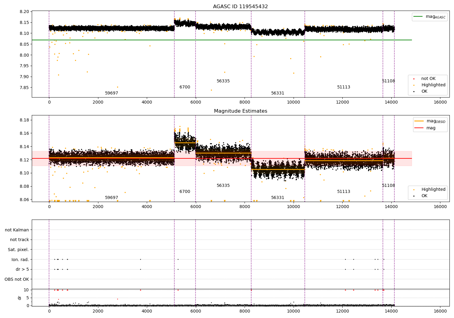The image size is (454, 318).
Task: Click the 'not Kalman' axis label
Action: 17,230
